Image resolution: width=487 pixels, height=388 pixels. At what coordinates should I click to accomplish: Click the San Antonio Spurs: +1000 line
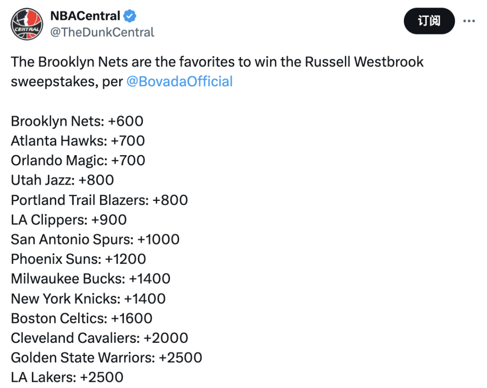click(95, 239)
